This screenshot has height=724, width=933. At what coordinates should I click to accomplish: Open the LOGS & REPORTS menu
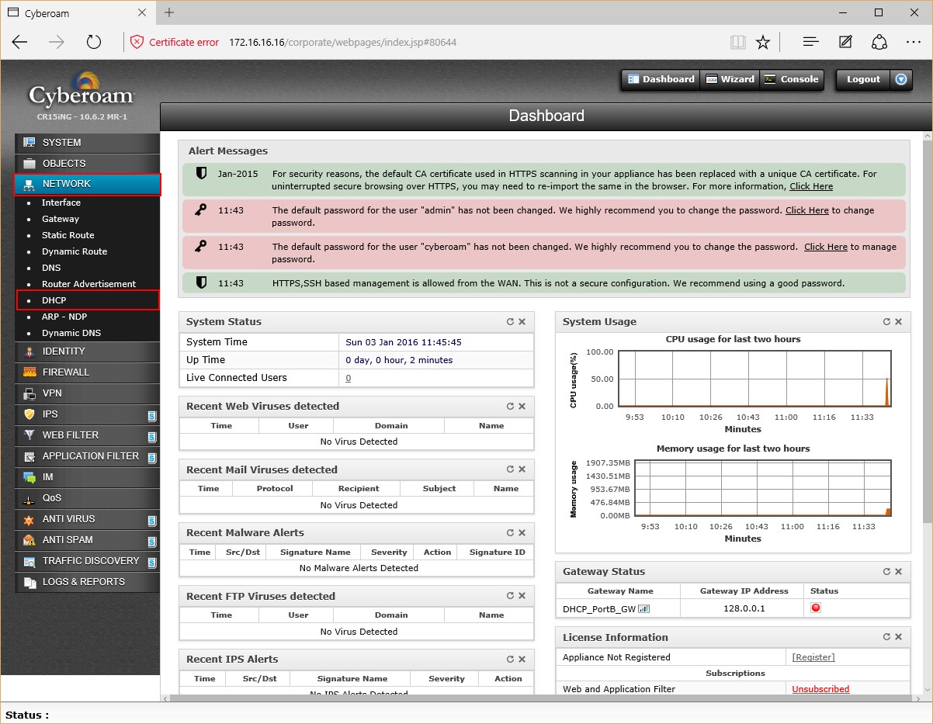[87, 582]
